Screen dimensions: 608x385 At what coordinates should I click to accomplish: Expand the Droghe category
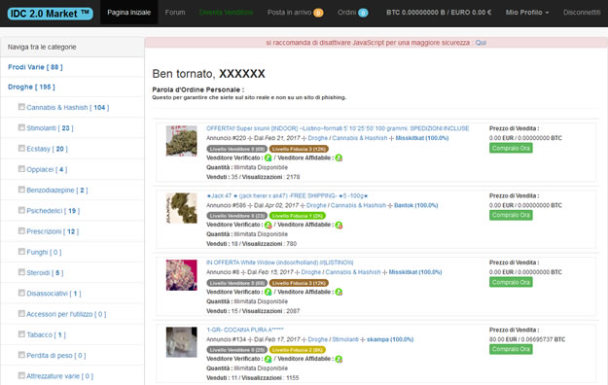[x=31, y=87]
